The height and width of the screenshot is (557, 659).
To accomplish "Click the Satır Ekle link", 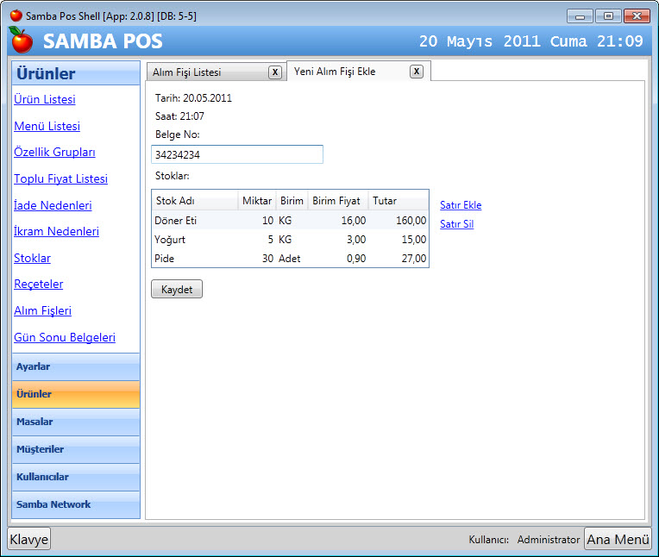I will click(461, 205).
